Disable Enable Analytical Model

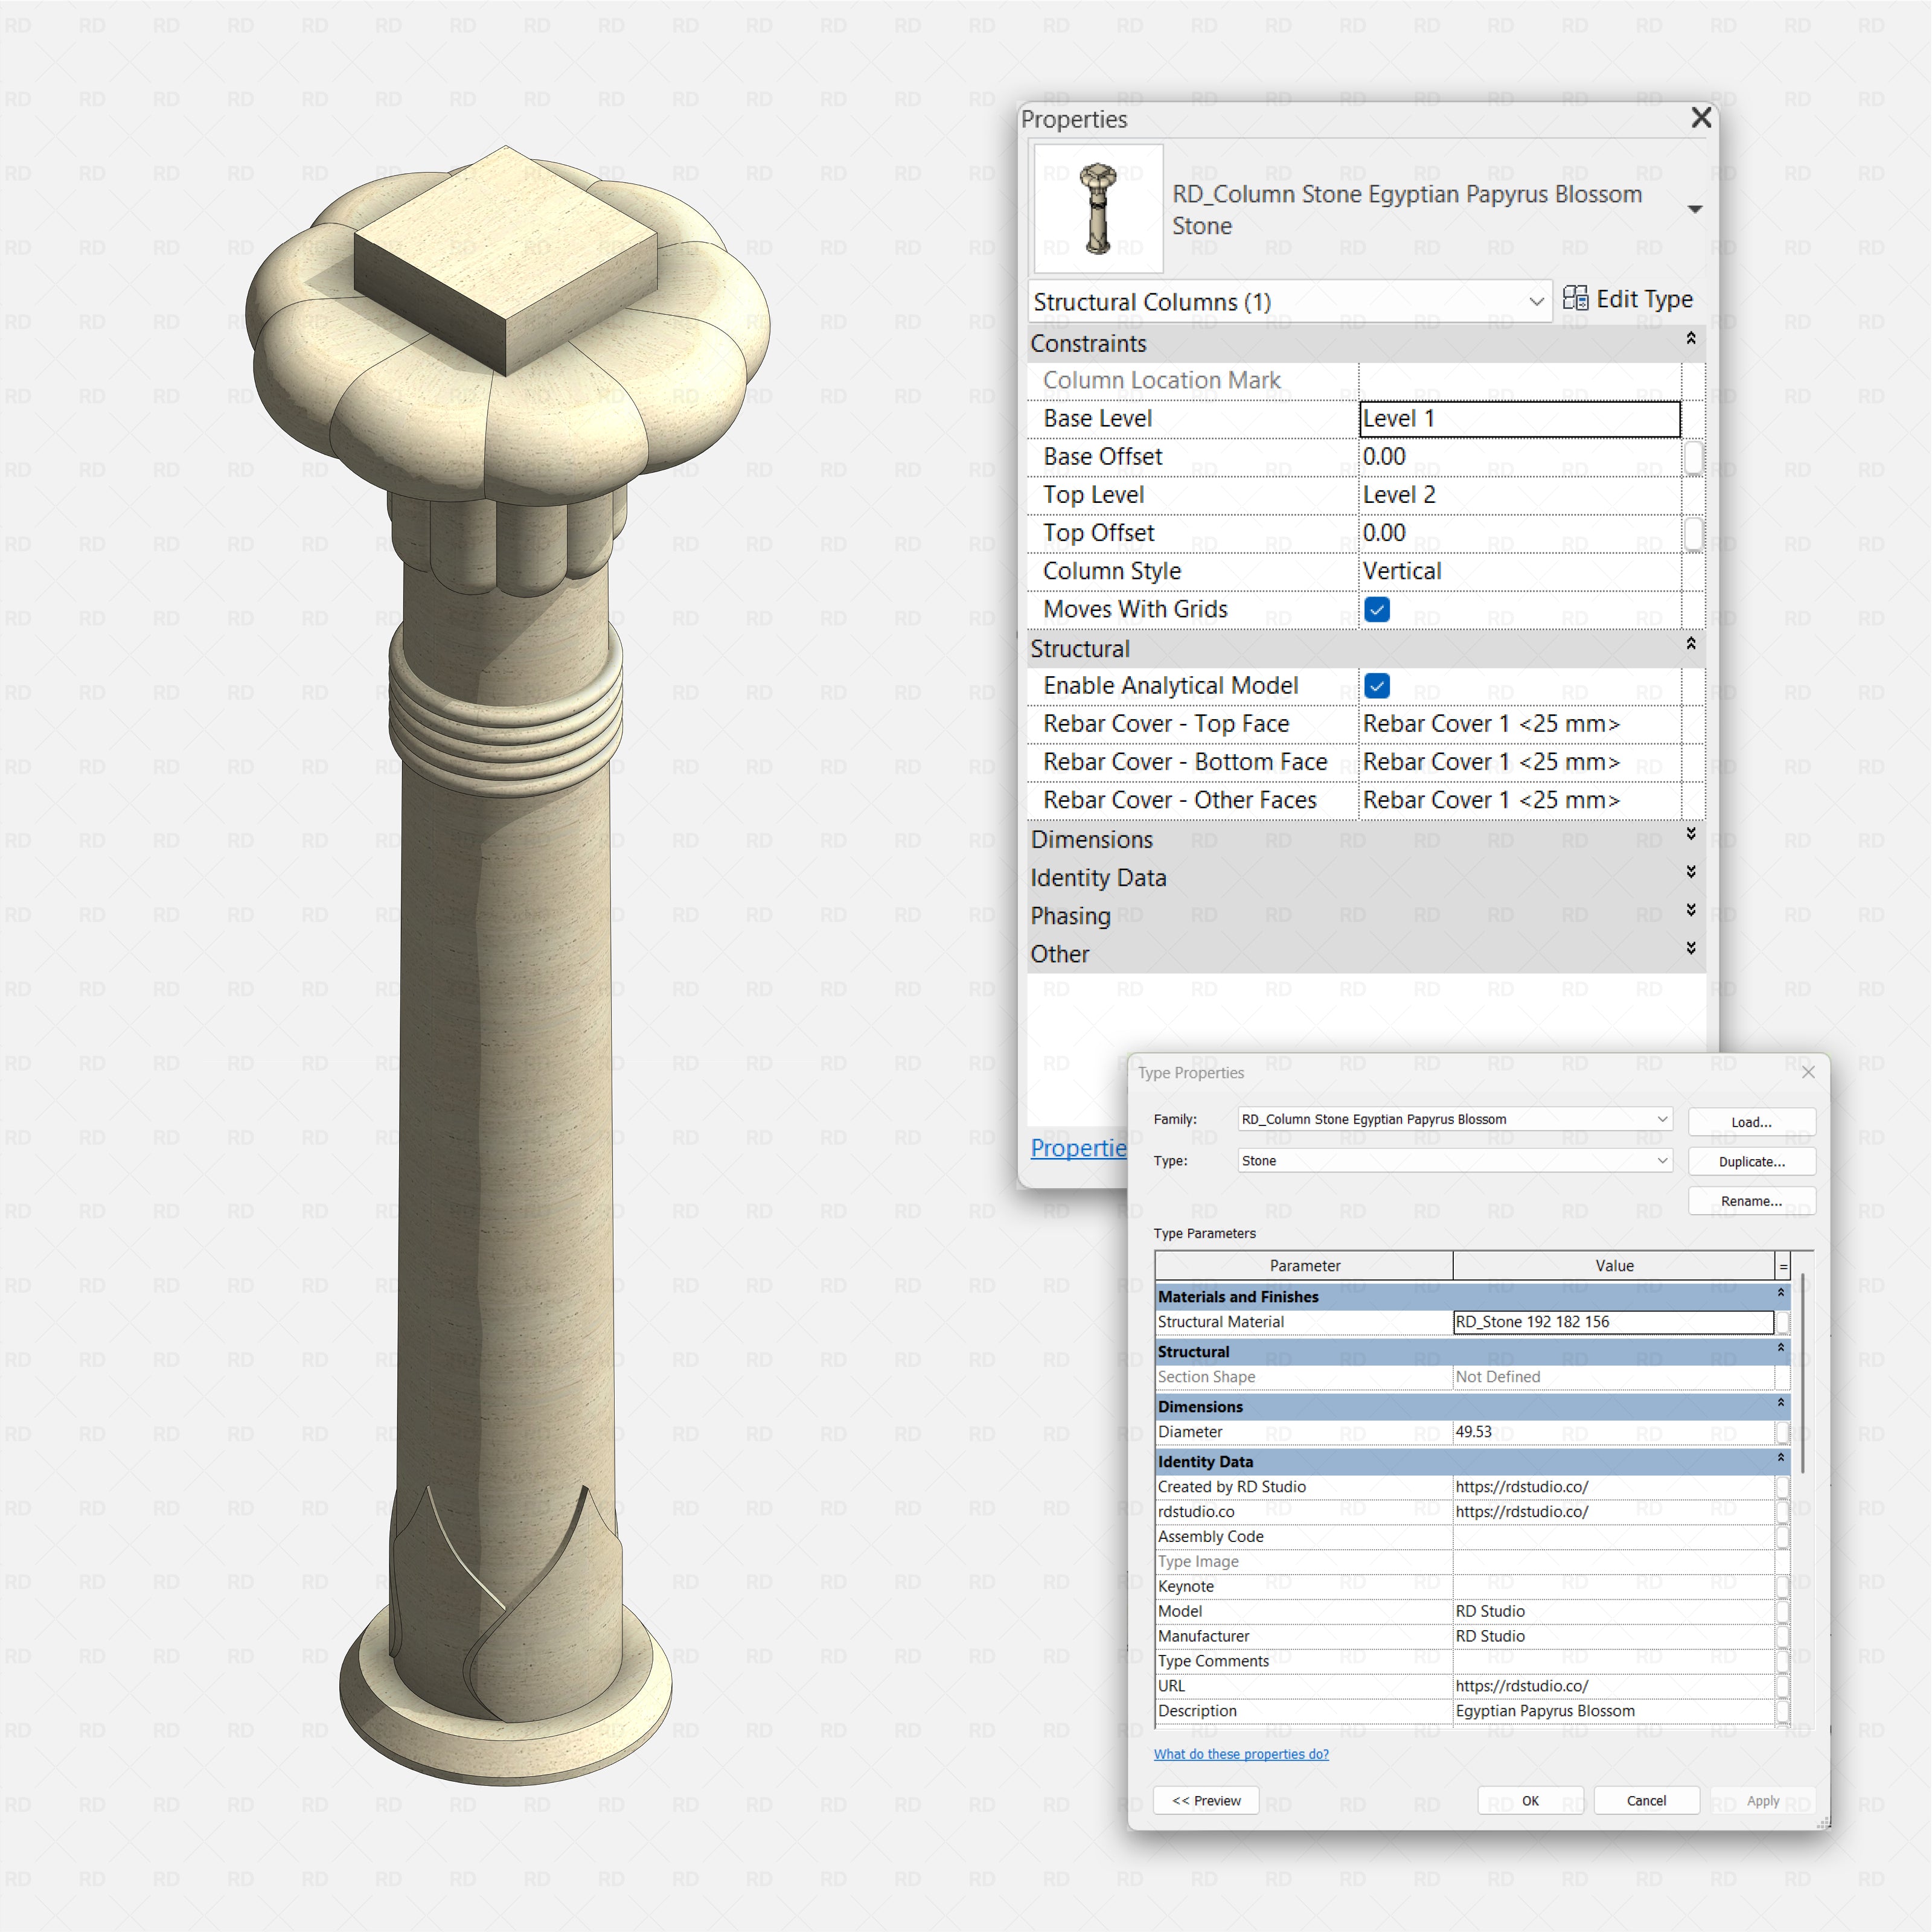[1377, 686]
